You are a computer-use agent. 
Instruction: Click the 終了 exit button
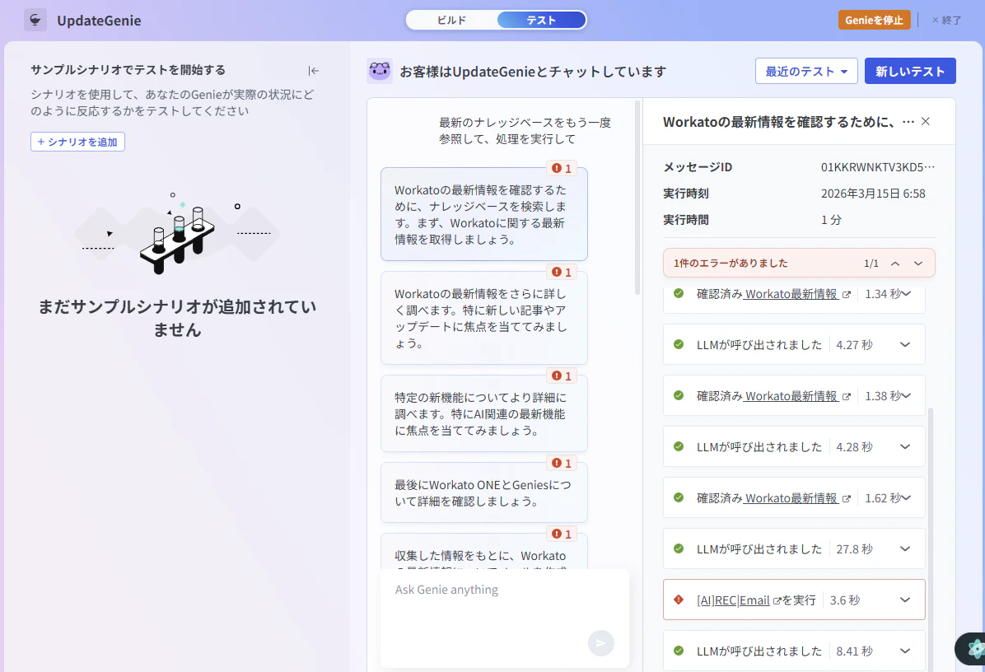[946, 20]
